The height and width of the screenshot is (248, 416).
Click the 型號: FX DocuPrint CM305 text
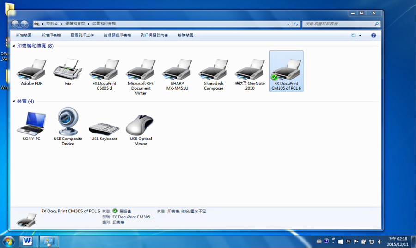click(x=128, y=217)
